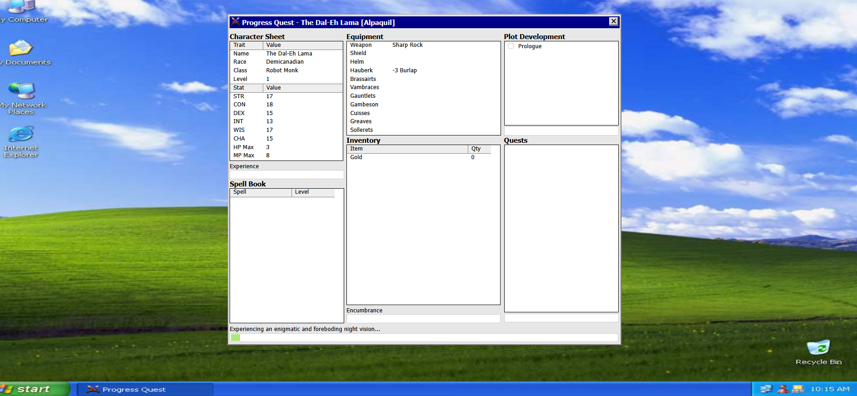857x396 pixels.
Task: Click the 'Gauntlets' equipment row
Action: click(363, 96)
